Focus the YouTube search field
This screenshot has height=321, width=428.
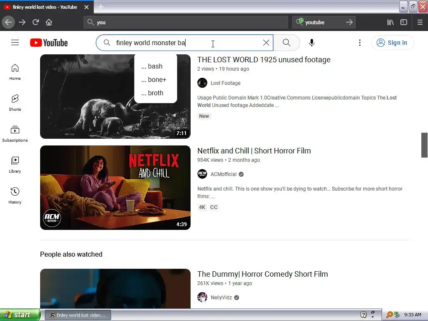(x=184, y=43)
